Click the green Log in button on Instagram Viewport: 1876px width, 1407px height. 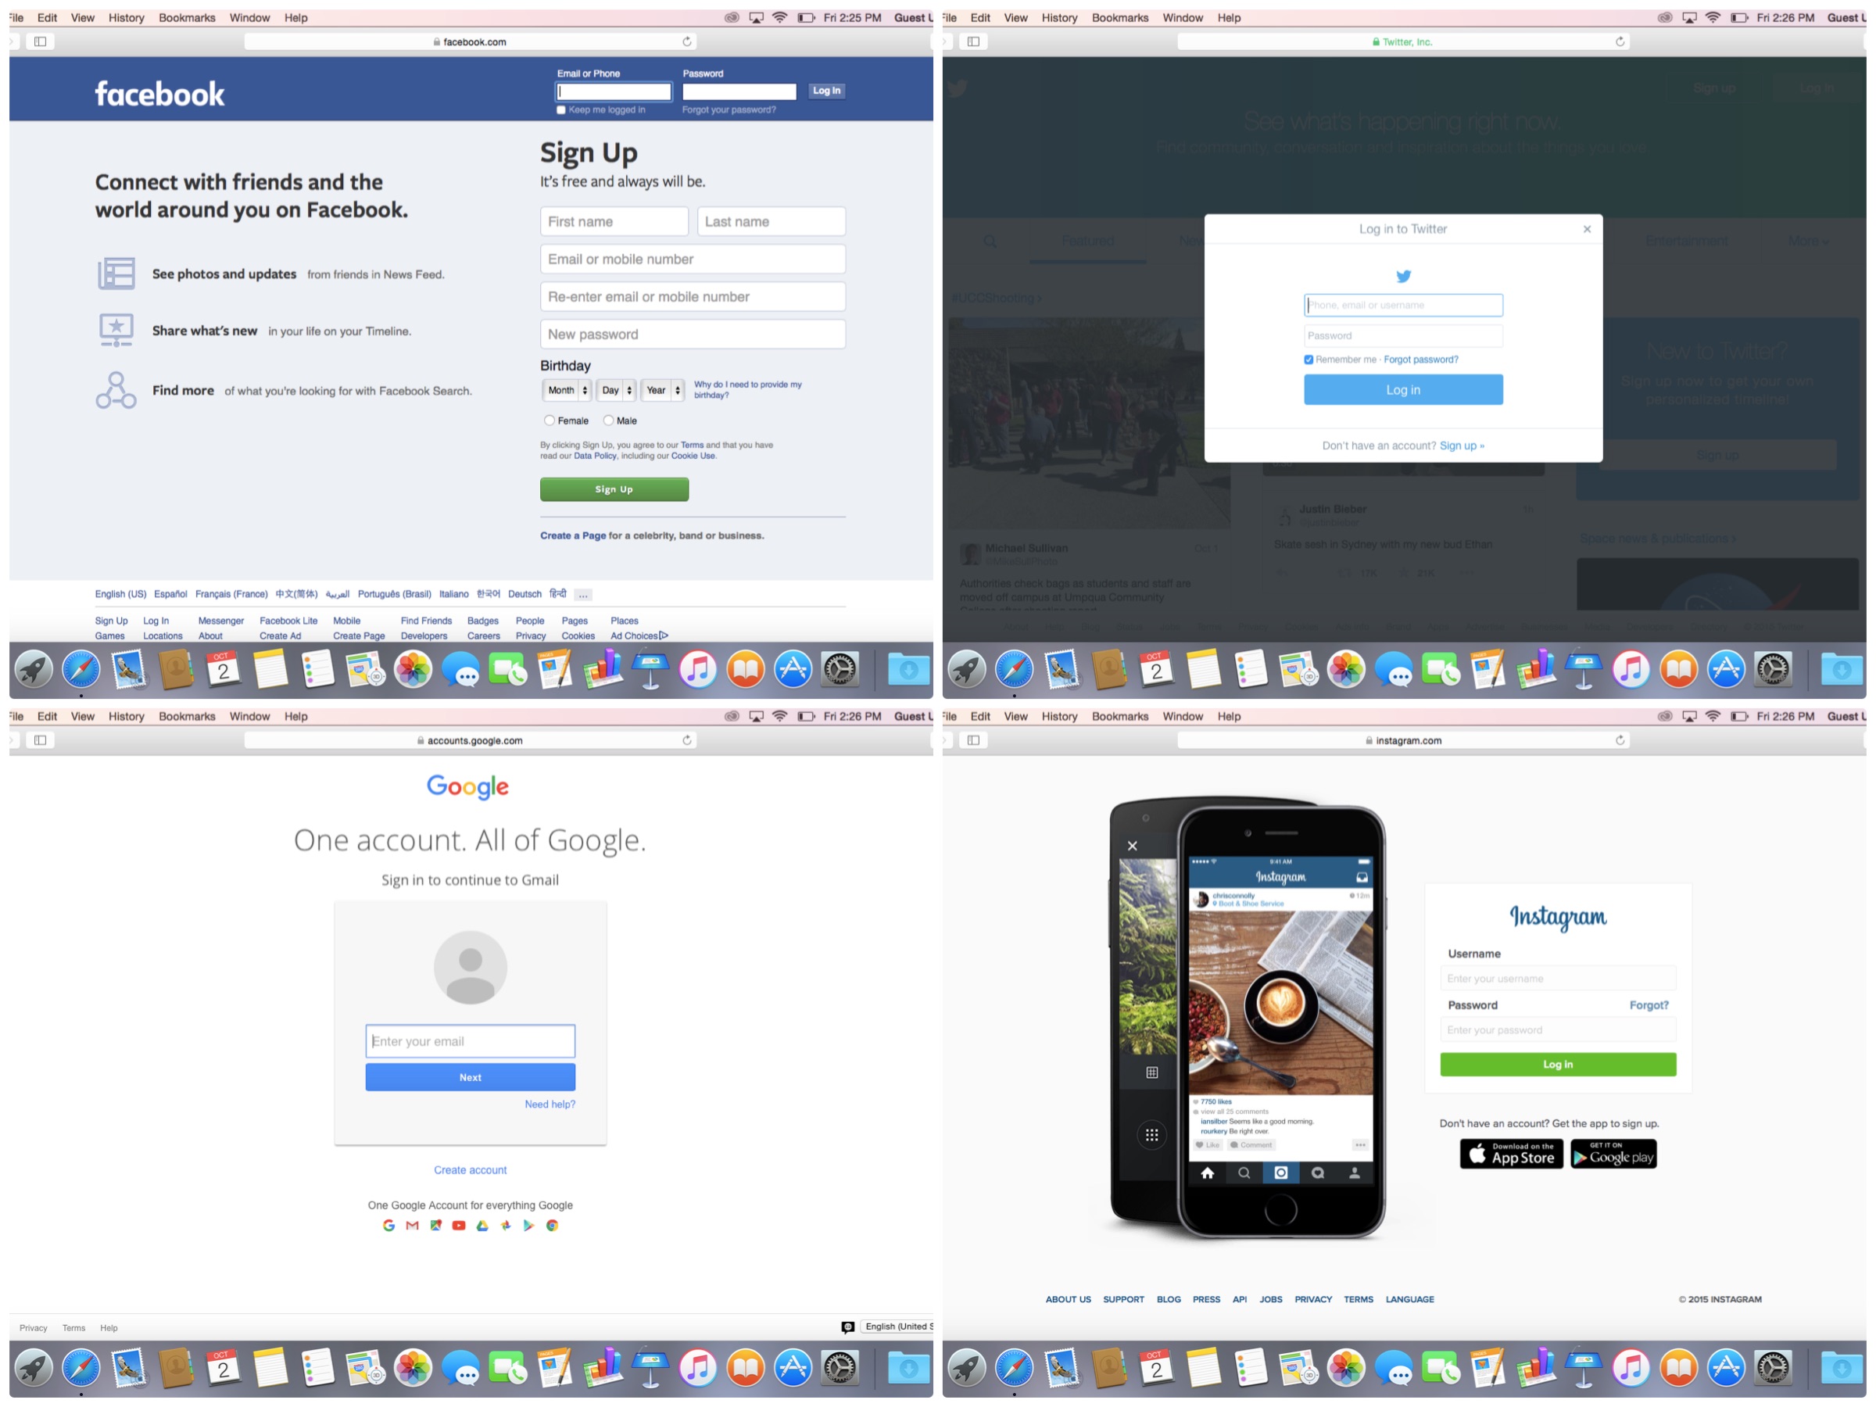point(1557,1065)
